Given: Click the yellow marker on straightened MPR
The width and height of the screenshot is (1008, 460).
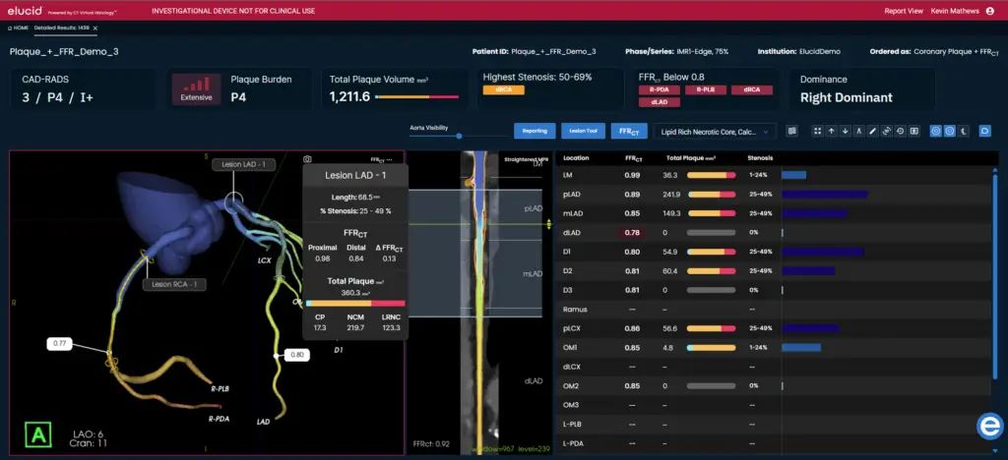Looking at the screenshot, I should click(x=549, y=224).
